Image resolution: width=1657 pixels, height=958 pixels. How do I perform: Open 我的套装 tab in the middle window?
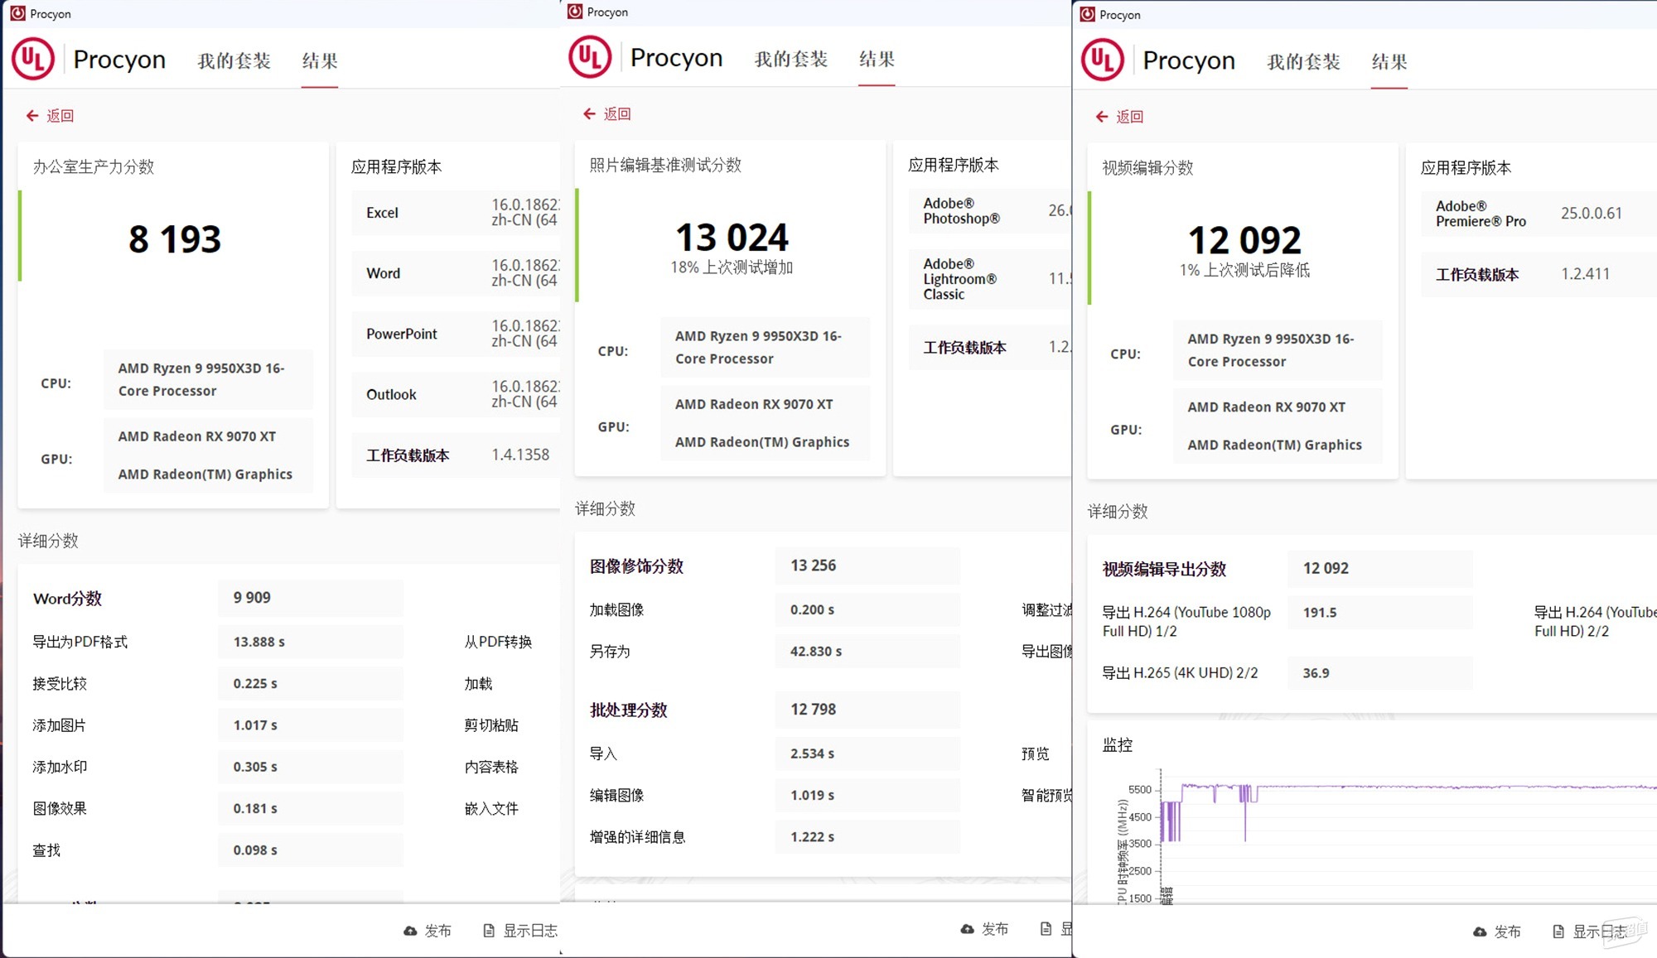(790, 59)
